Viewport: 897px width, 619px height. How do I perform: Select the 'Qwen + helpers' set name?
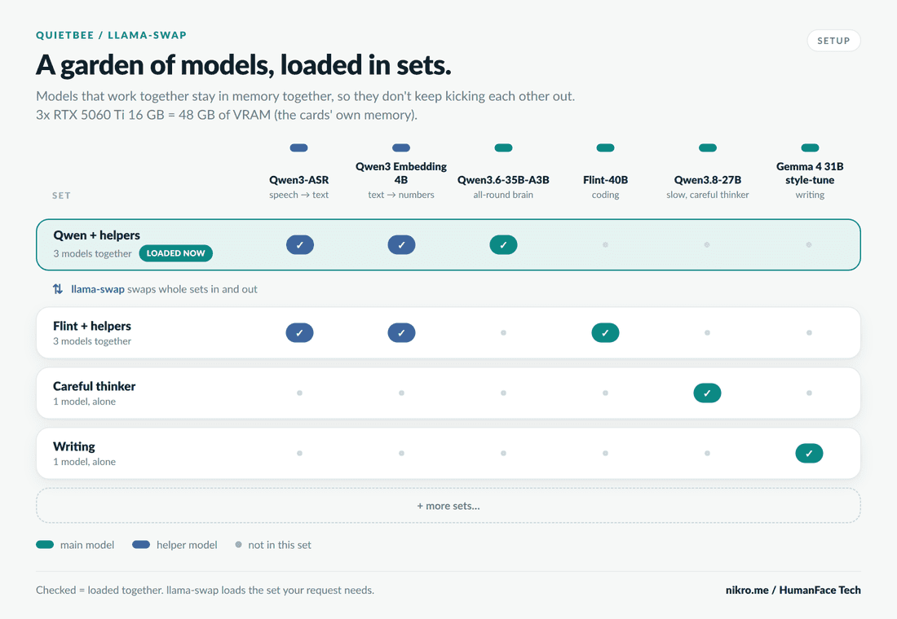(x=97, y=235)
